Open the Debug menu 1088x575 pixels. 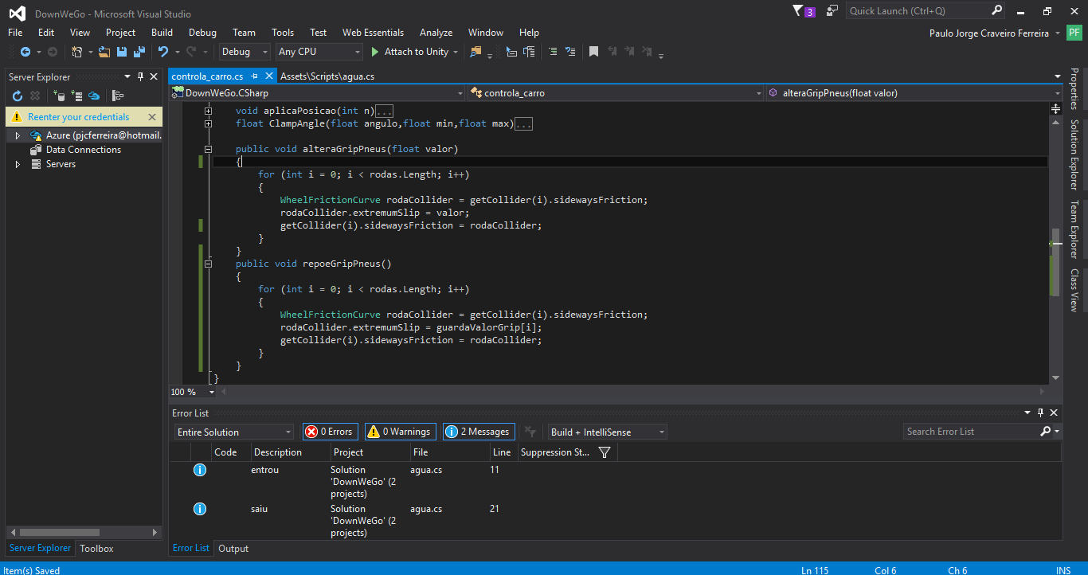click(x=202, y=33)
